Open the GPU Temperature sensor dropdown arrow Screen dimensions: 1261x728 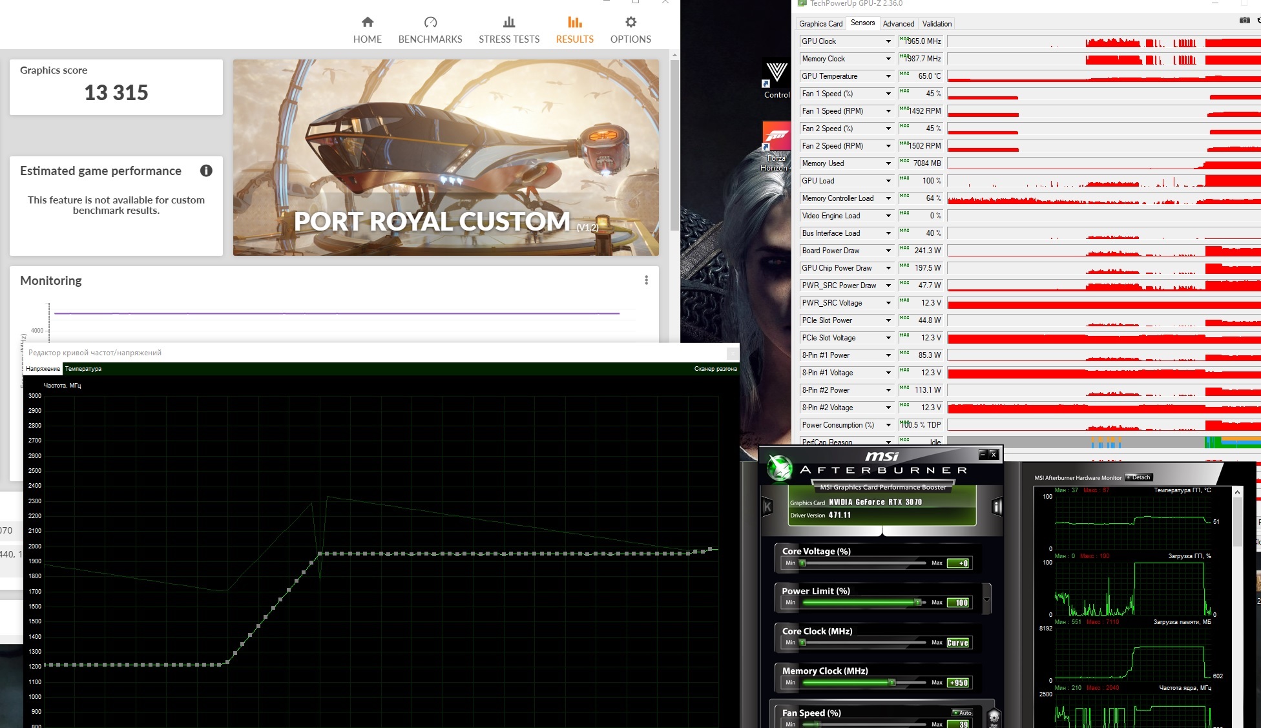click(888, 76)
